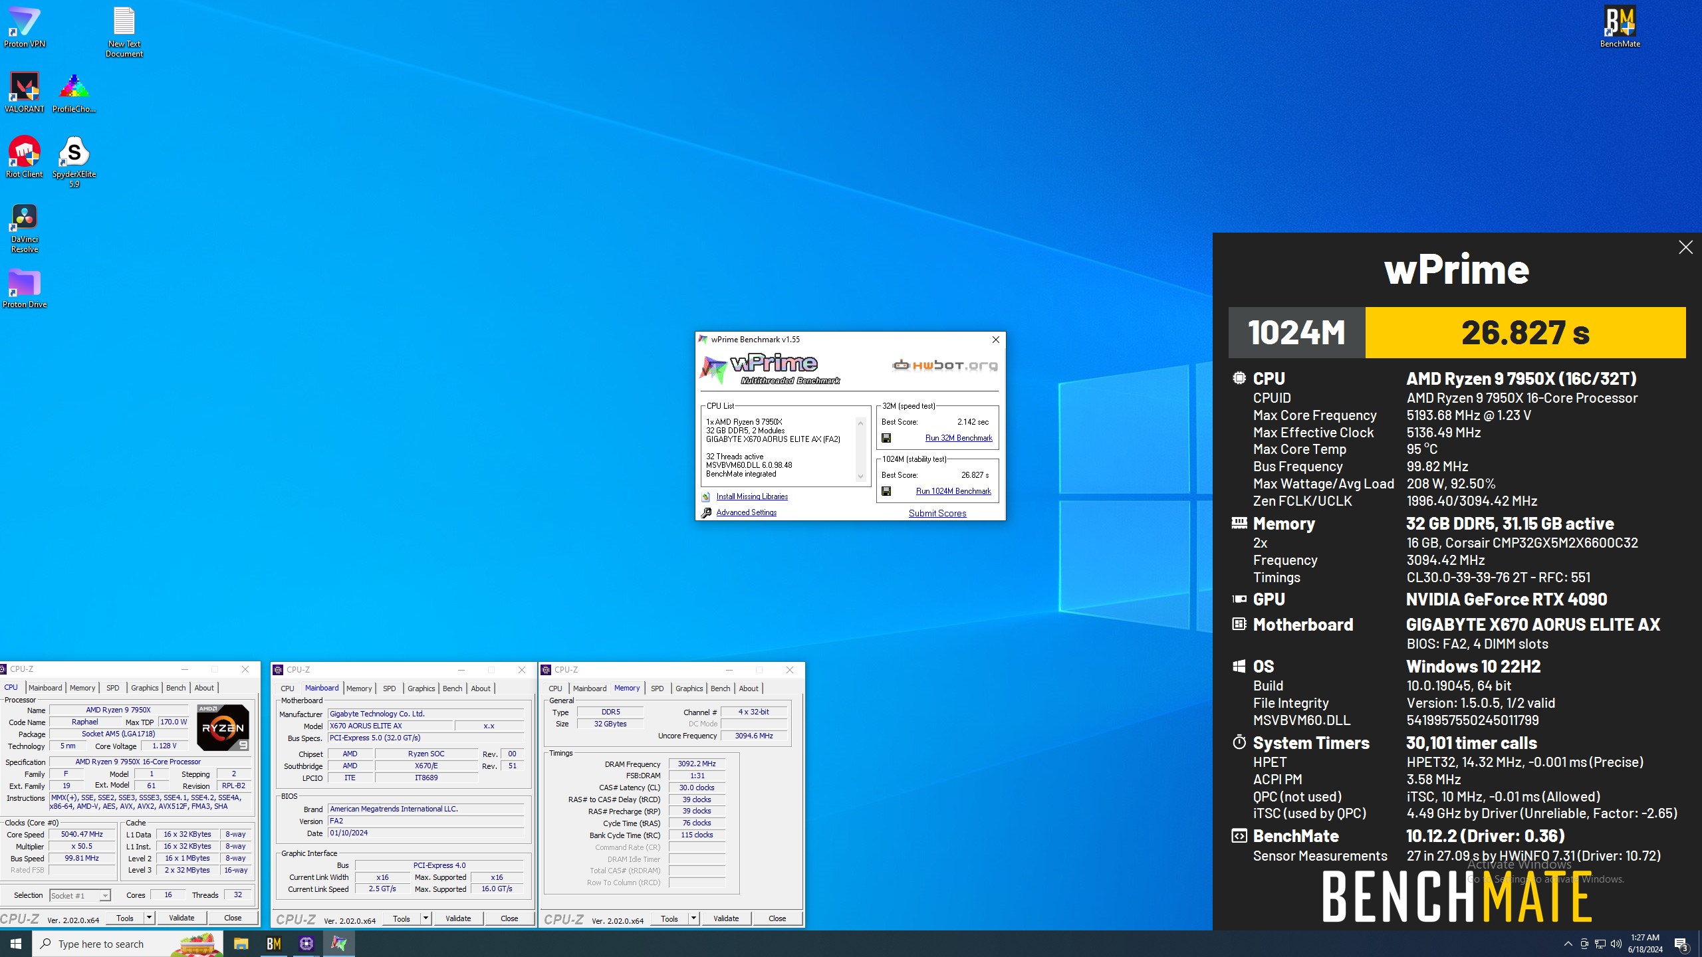
Task: Open the BenchMate desktop shortcut
Action: (x=1620, y=27)
